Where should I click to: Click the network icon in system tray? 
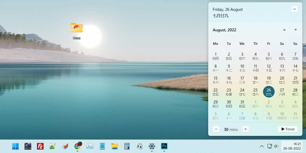tap(269, 146)
